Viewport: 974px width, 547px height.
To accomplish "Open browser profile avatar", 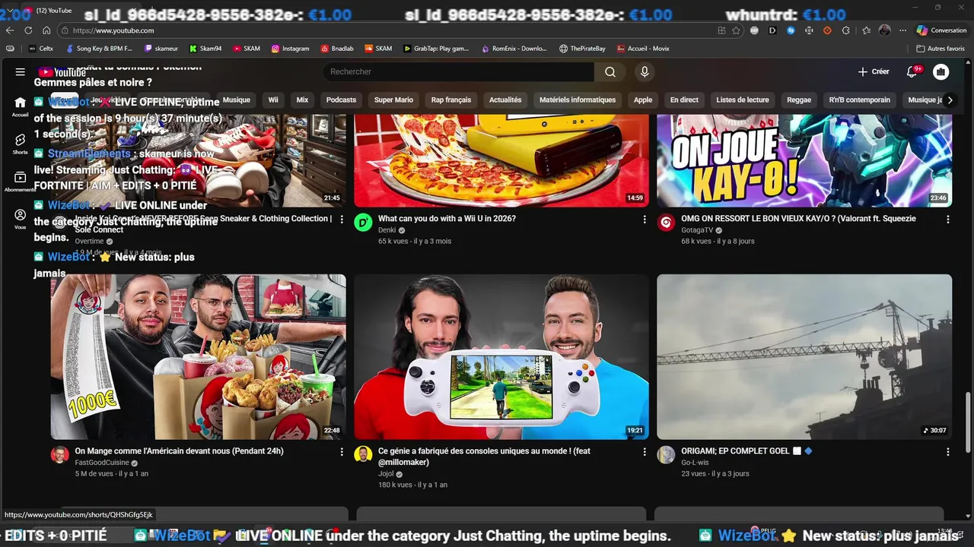I will [x=884, y=30].
